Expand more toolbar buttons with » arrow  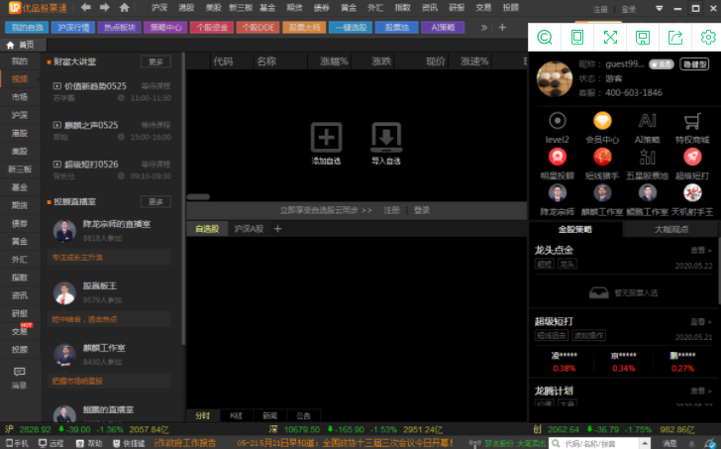click(x=486, y=27)
